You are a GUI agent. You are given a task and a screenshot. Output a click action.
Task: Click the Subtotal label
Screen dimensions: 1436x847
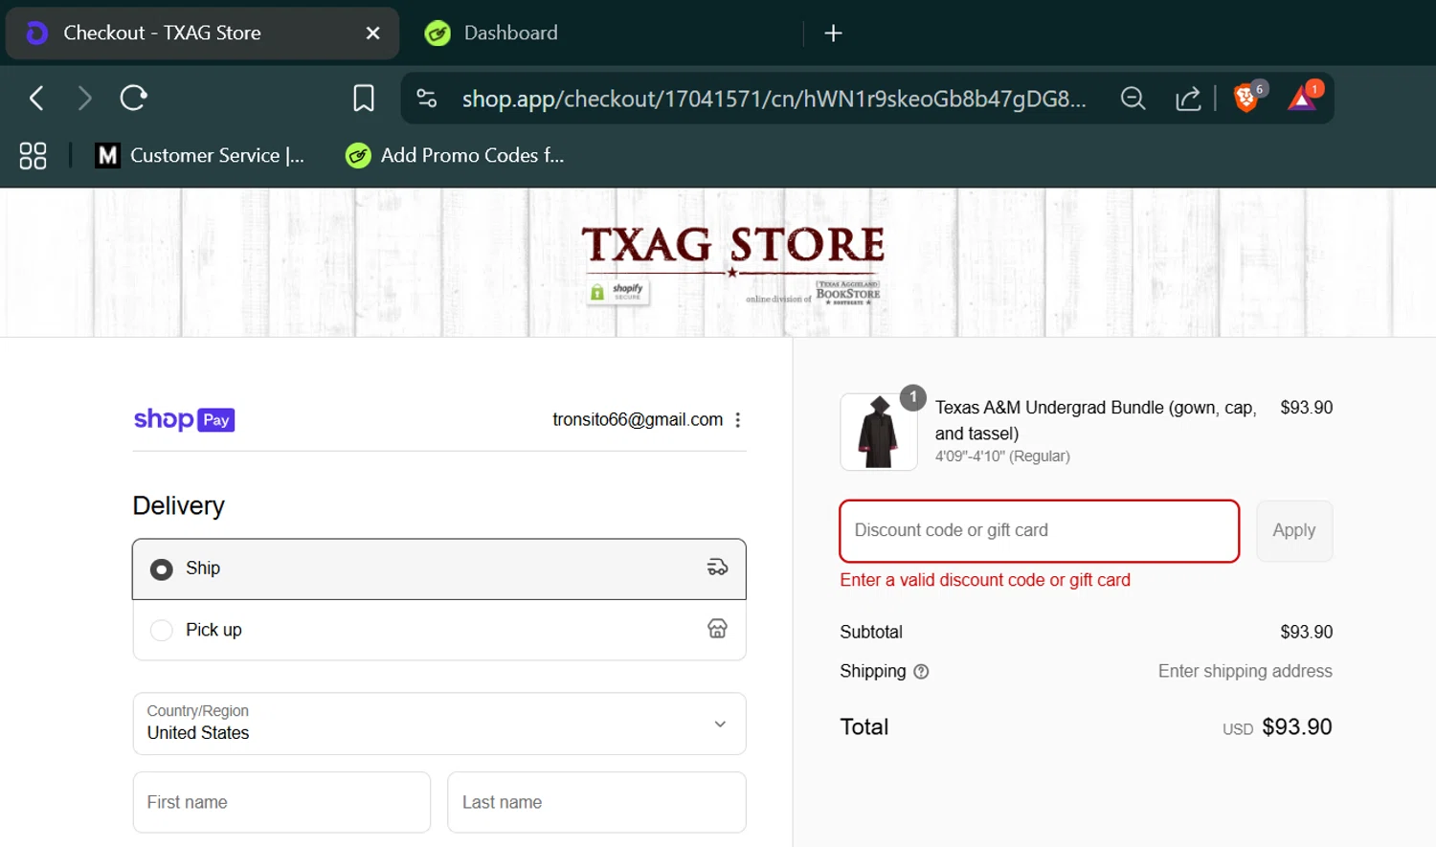coord(871,632)
